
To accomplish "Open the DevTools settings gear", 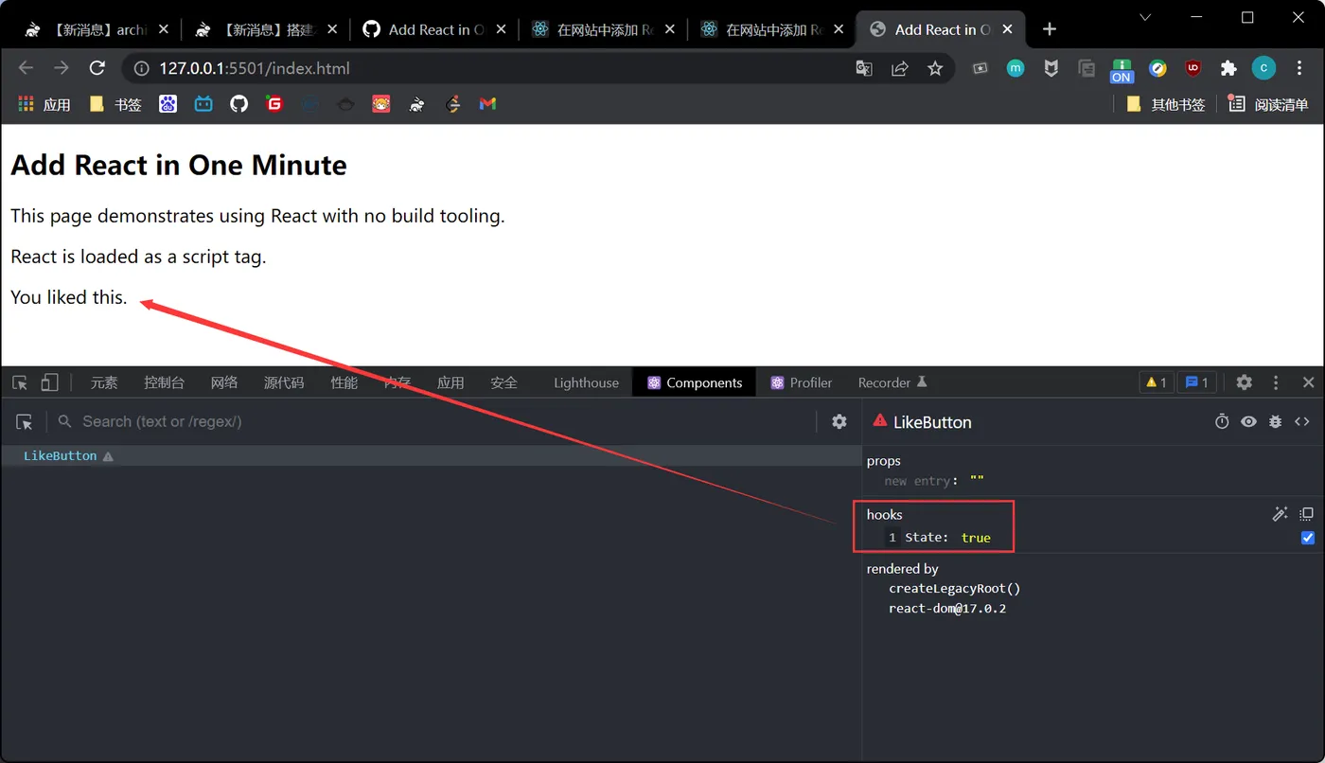I will [x=1244, y=382].
